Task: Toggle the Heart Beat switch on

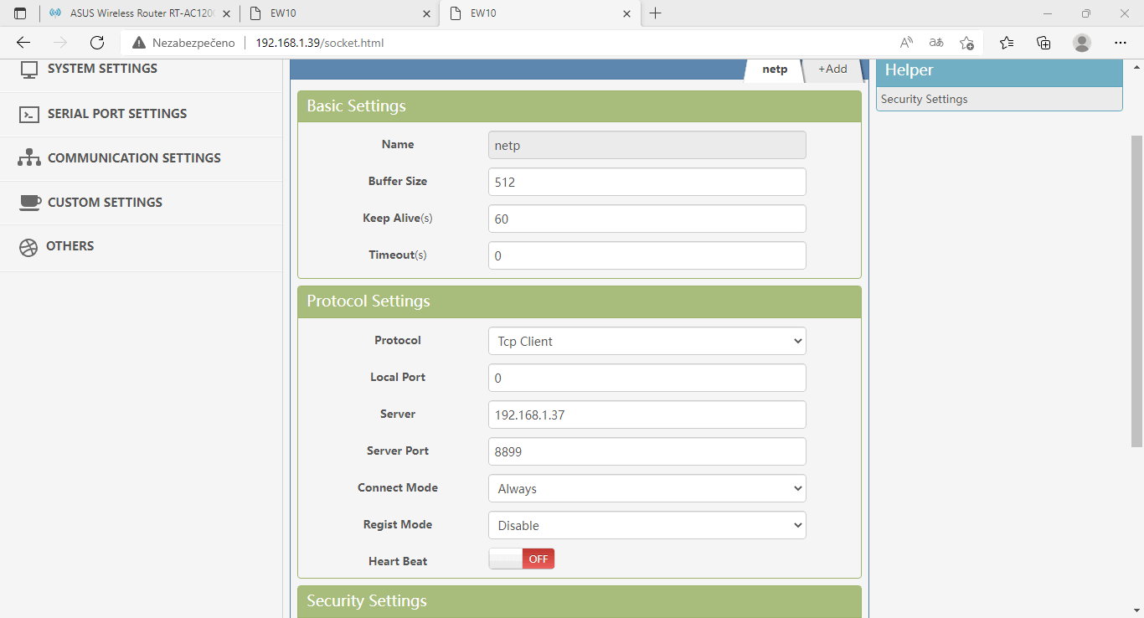Action: click(x=522, y=559)
